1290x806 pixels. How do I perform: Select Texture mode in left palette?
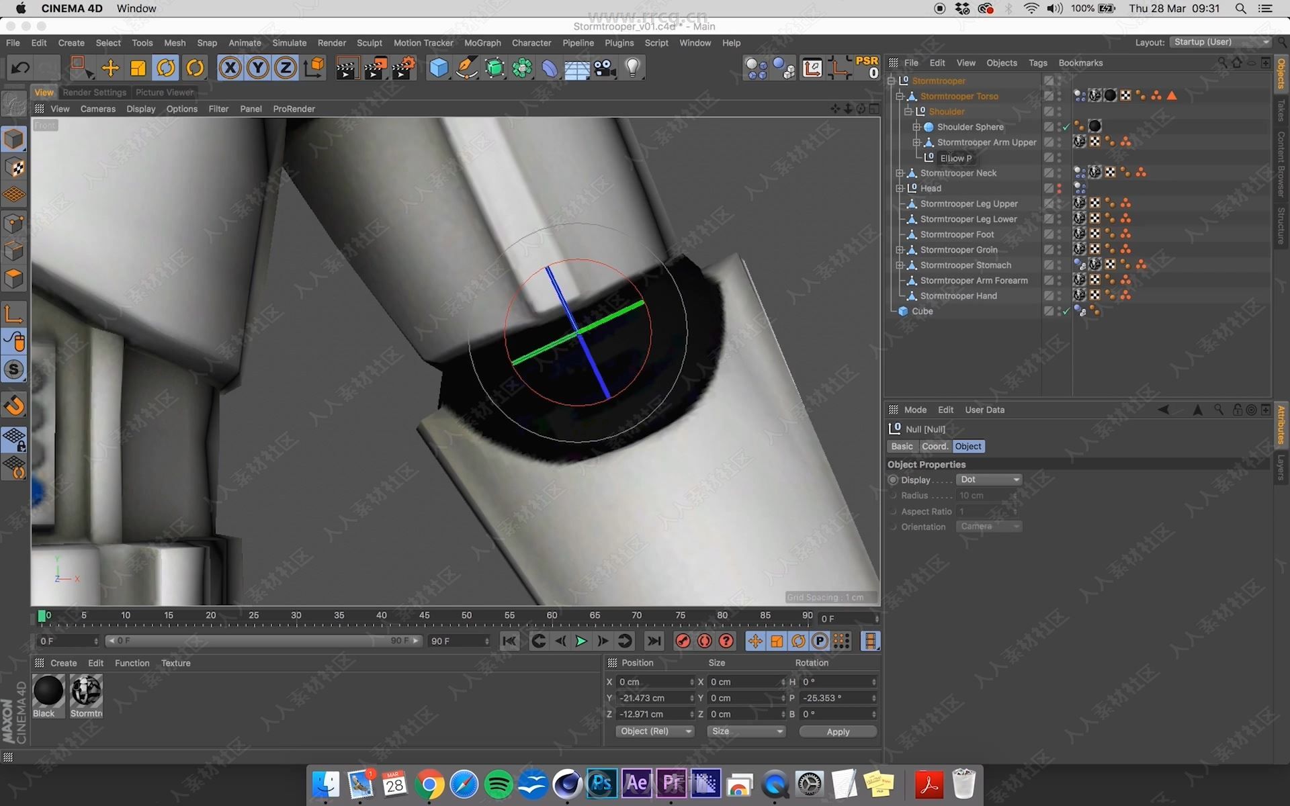14,167
